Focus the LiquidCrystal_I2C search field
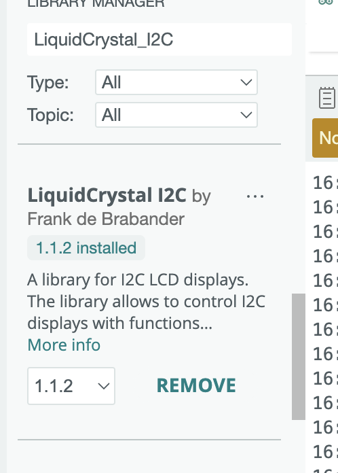Viewport: 338px width, 473px height. [x=159, y=39]
